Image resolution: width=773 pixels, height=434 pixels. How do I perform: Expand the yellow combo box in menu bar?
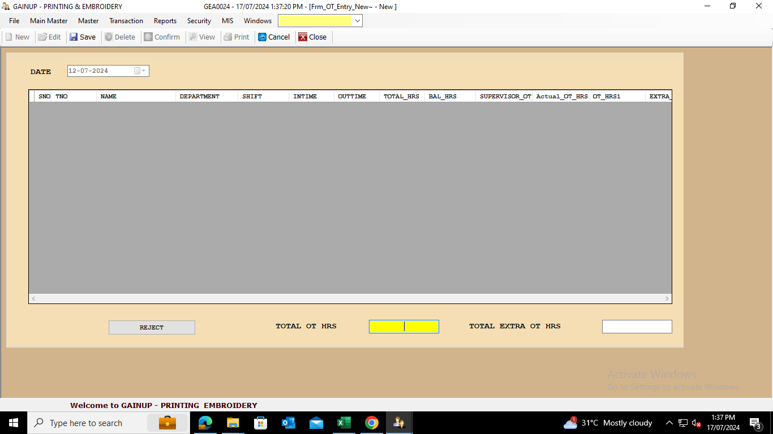point(357,21)
